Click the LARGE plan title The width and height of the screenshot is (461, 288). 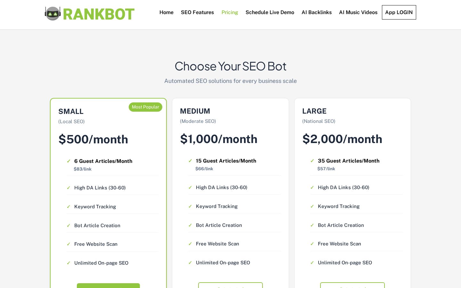[x=314, y=111]
